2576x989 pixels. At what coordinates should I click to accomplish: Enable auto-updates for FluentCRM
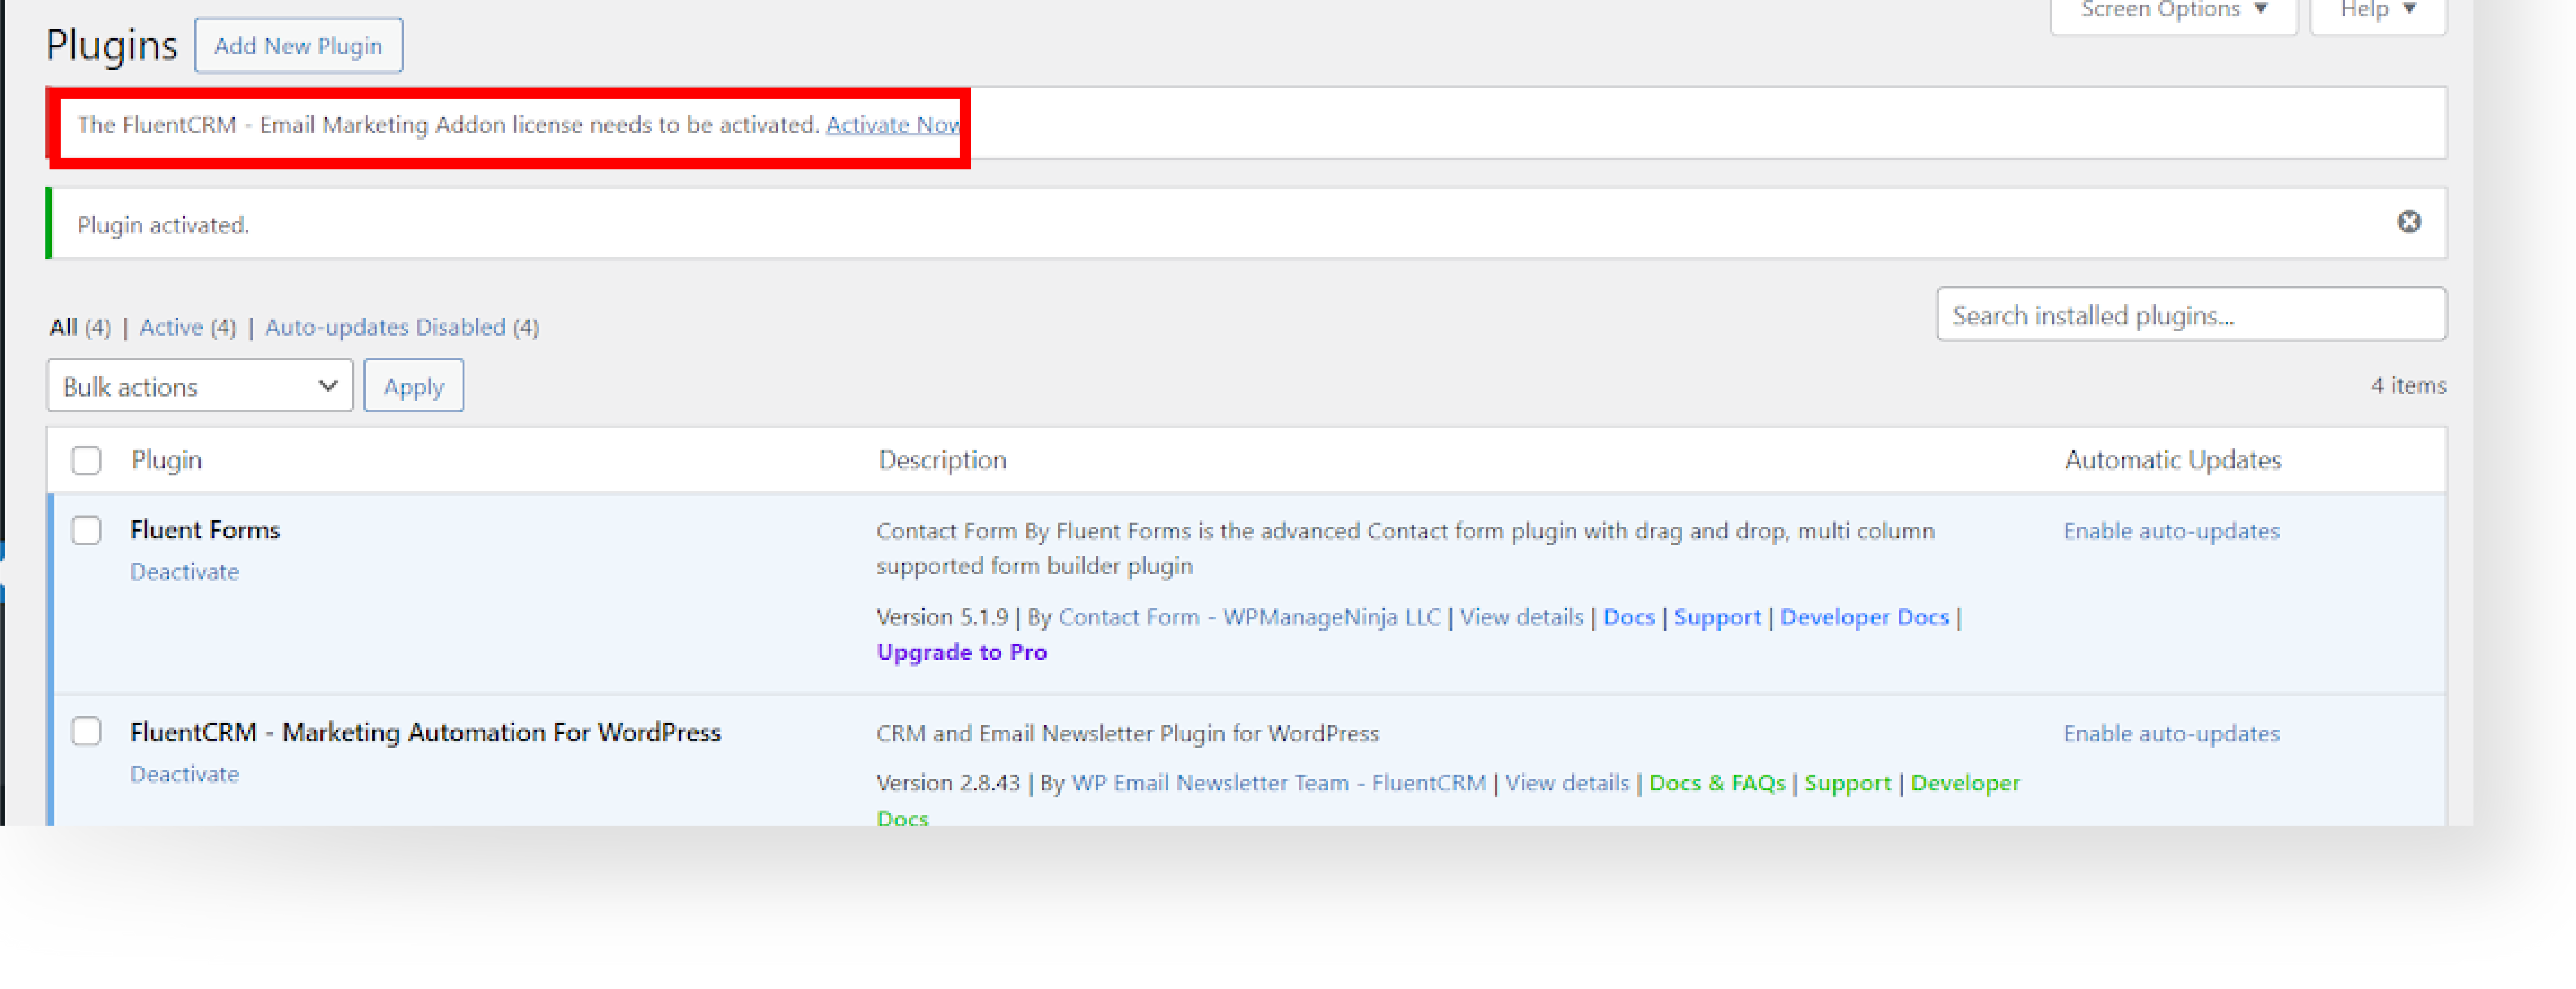(2171, 733)
